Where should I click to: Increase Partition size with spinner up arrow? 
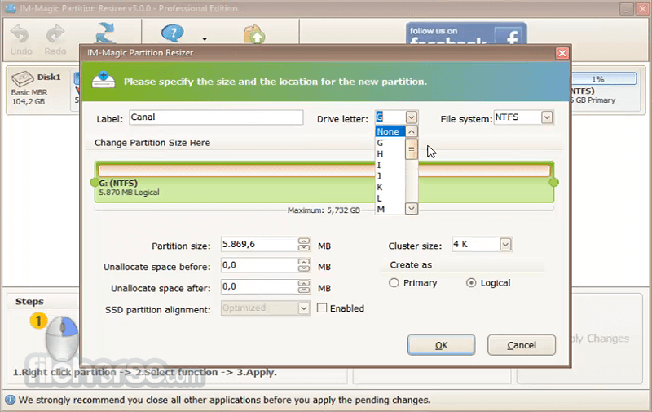point(304,241)
